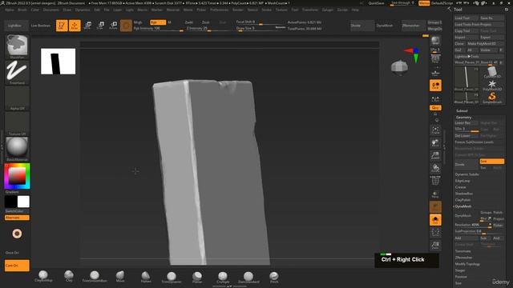The width and height of the screenshot is (513, 288).
Task: Select the Flatten brush
Action: pyautogui.click(x=146, y=276)
